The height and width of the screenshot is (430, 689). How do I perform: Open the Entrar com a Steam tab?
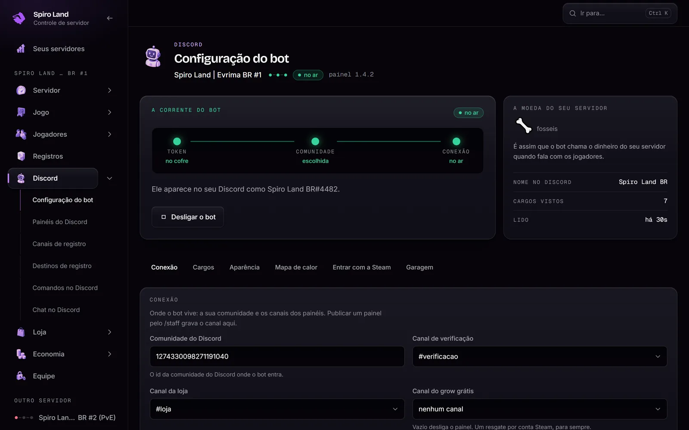pos(362,267)
